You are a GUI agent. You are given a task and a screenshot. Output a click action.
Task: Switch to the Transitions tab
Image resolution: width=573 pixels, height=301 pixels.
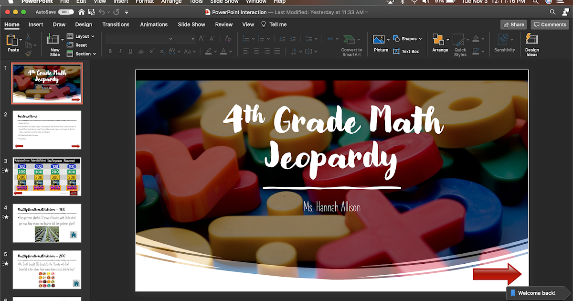[x=116, y=24]
